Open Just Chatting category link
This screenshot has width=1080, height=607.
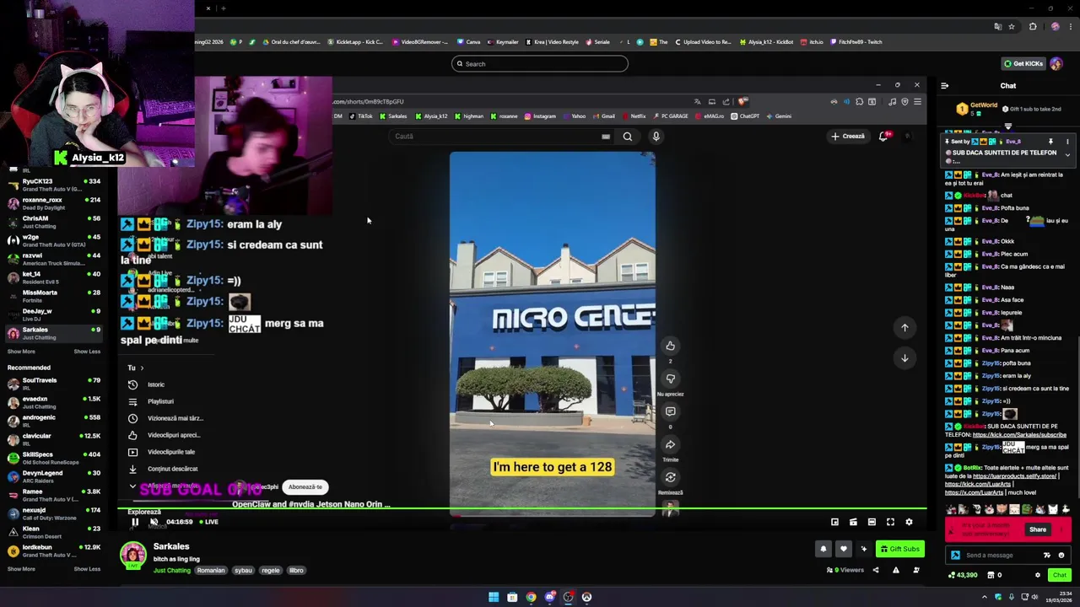172,570
